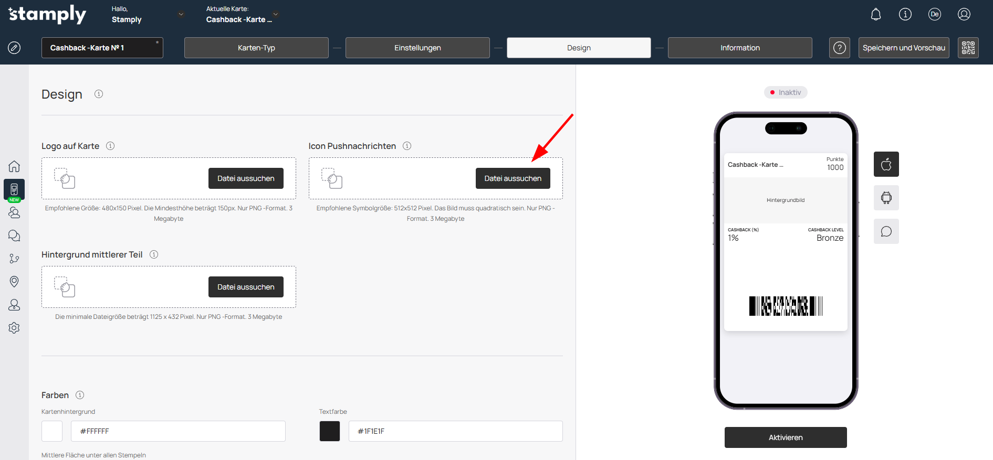Open the Textfarbe black color swatch

coord(329,431)
